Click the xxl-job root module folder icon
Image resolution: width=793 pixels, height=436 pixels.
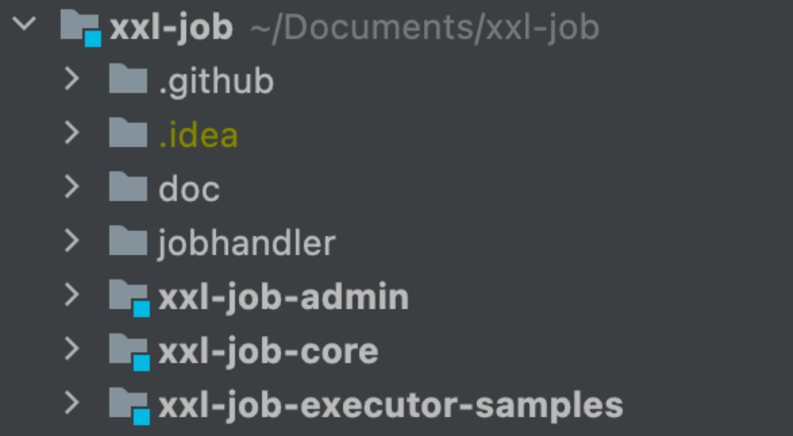(x=80, y=27)
